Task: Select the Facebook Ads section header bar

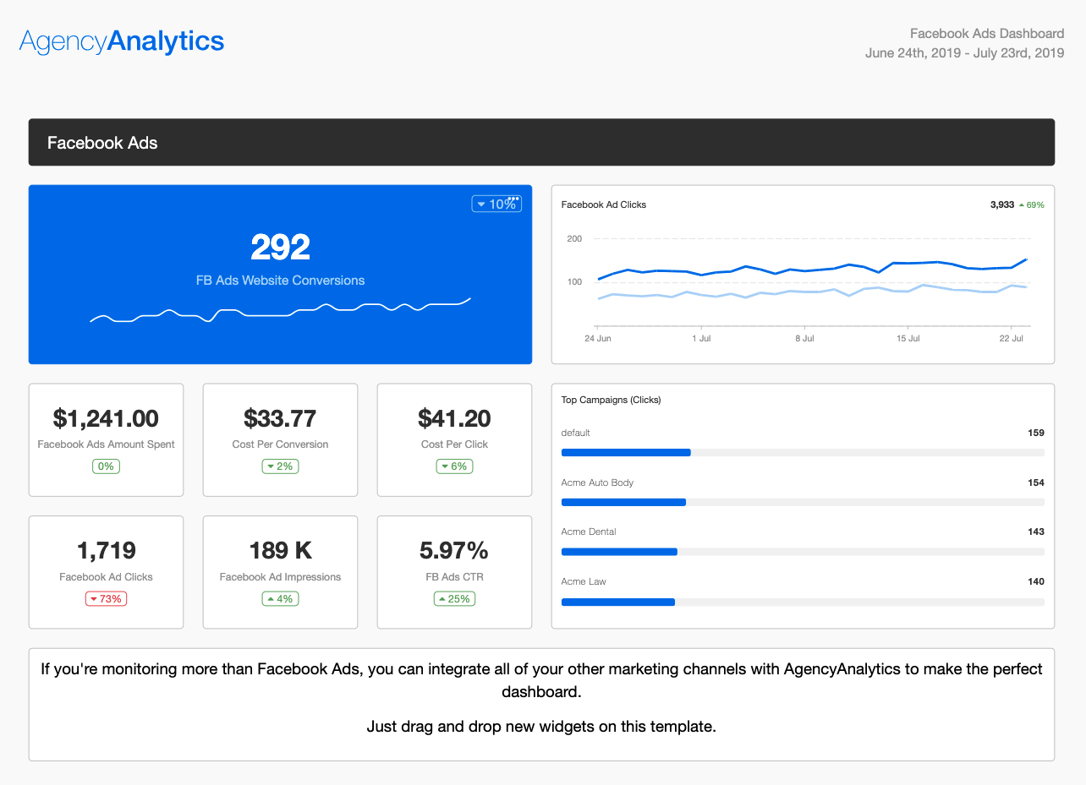Action: pyautogui.click(x=541, y=142)
